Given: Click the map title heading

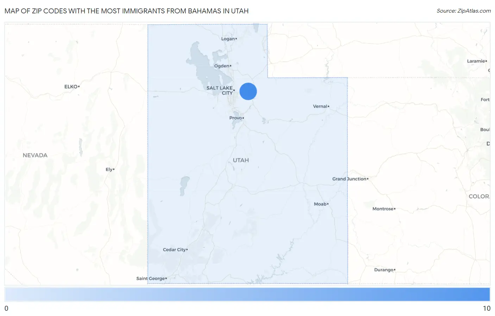Looking at the screenshot, I should [126, 11].
